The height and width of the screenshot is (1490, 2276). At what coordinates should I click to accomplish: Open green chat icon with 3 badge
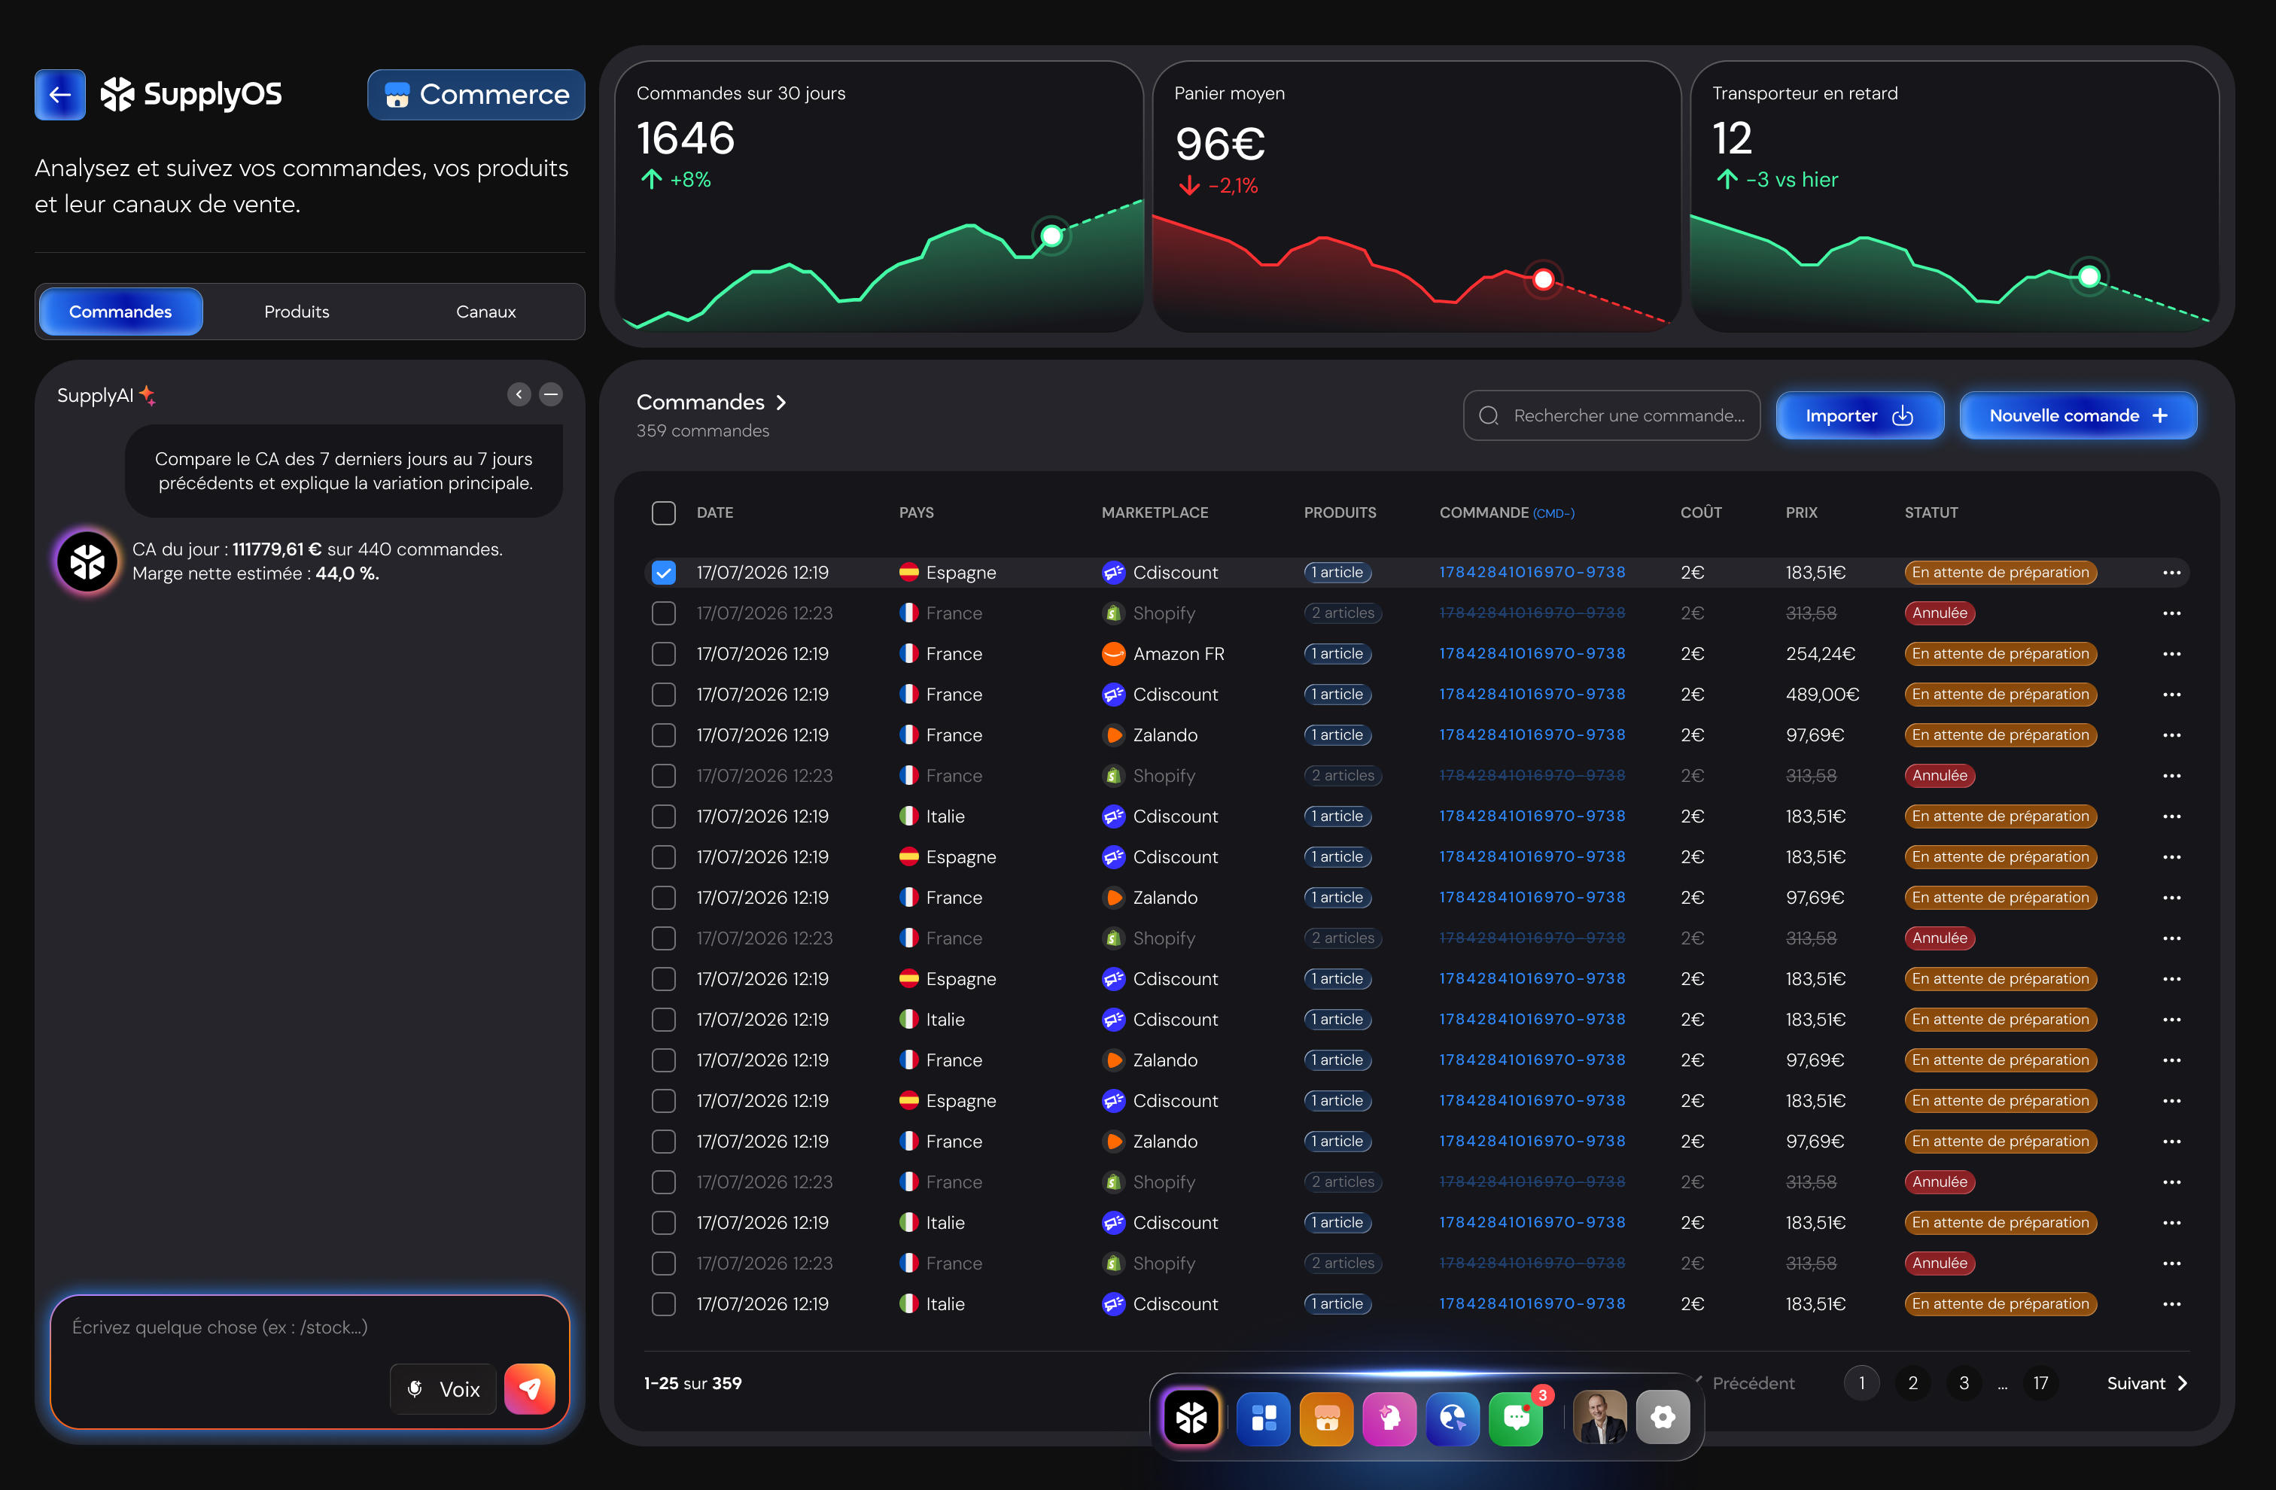point(1517,1417)
